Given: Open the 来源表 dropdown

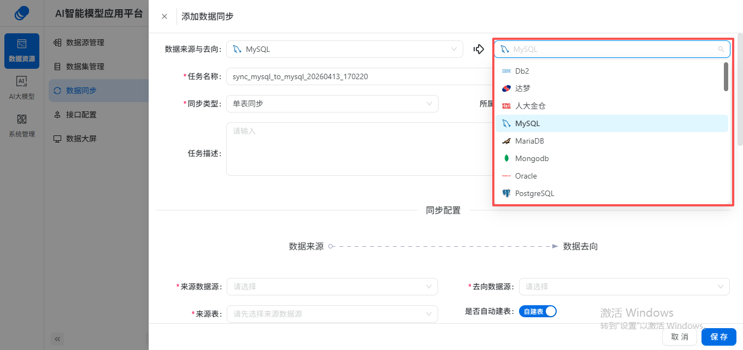Looking at the screenshot, I should pyautogui.click(x=332, y=314).
